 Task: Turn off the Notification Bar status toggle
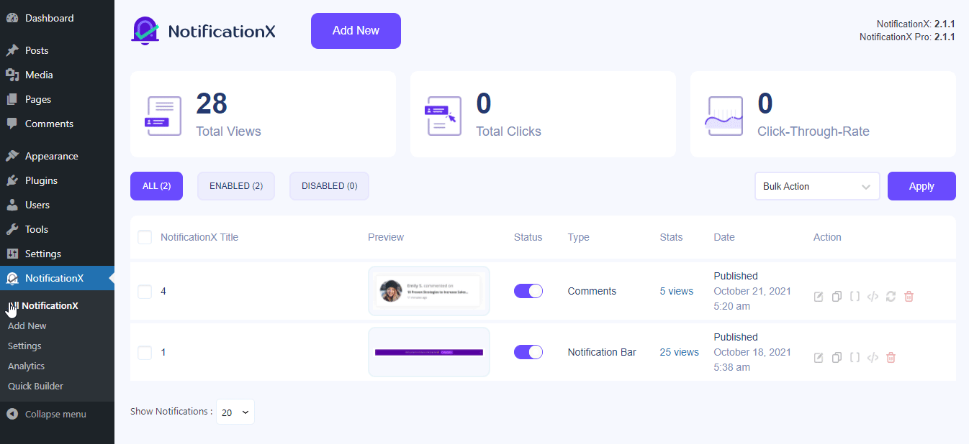point(528,352)
